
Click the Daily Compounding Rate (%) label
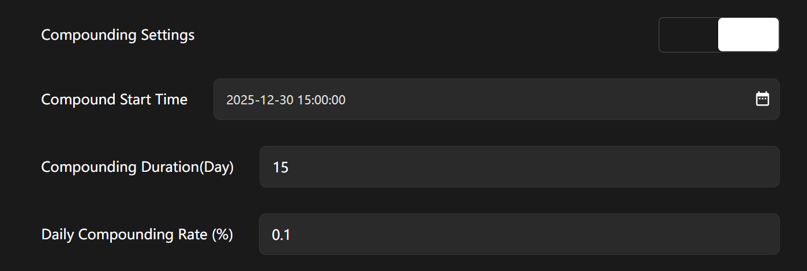[x=137, y=235]
